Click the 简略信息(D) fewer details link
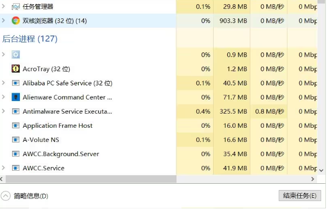 pyautogui.click(x=31, y=196)
